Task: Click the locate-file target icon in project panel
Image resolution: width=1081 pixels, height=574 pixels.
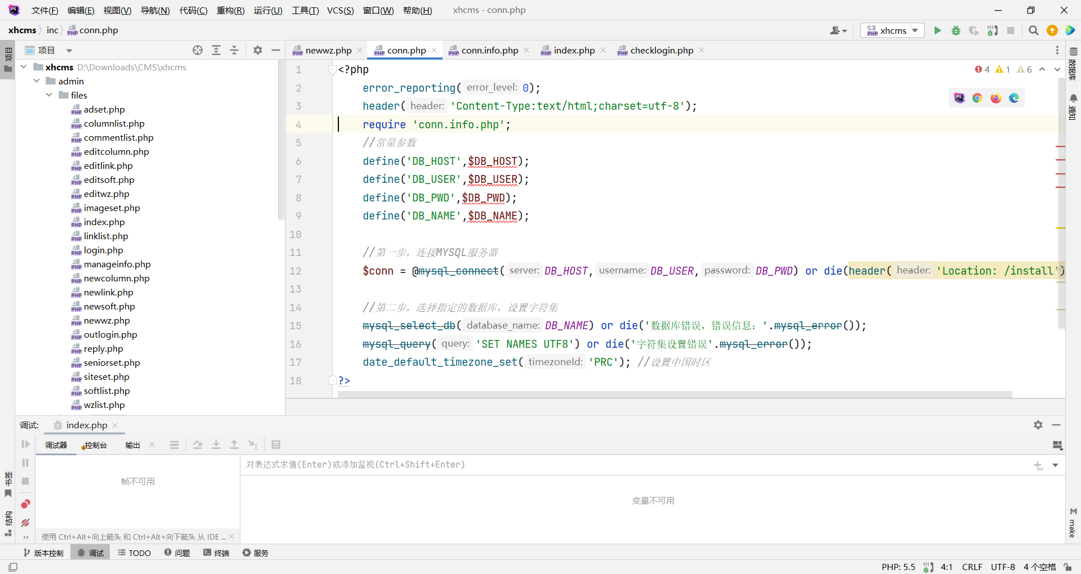Action: (x=198, y=50)
